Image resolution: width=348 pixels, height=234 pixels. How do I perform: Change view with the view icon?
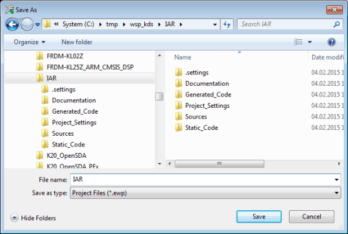(299, 42)
